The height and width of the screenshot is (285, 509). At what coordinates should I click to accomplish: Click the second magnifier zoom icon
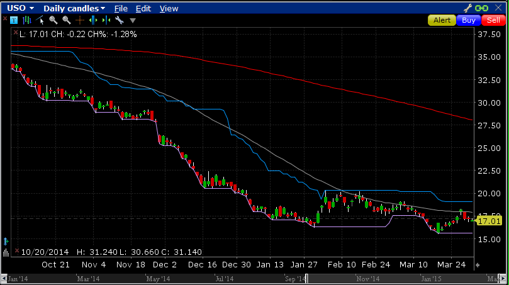click(66, 20)
